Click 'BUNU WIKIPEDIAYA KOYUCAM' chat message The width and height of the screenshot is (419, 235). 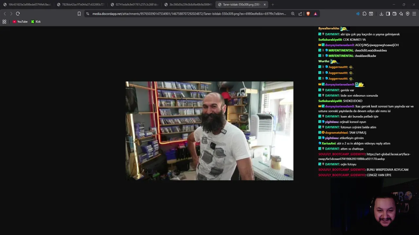click(387, 170)
